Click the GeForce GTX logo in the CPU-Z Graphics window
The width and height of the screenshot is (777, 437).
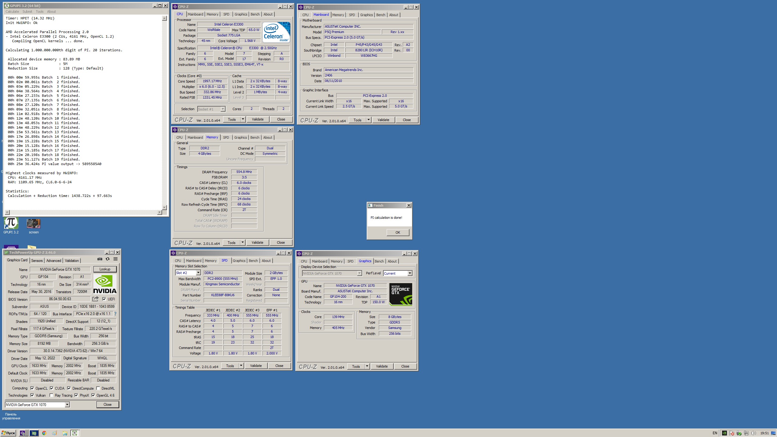[401, 294]
